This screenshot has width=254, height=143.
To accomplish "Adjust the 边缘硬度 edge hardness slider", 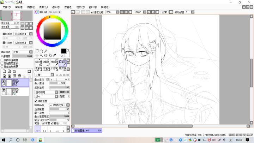I will (x=60, y=109).
